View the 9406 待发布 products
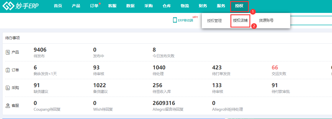 click(40, 50)
